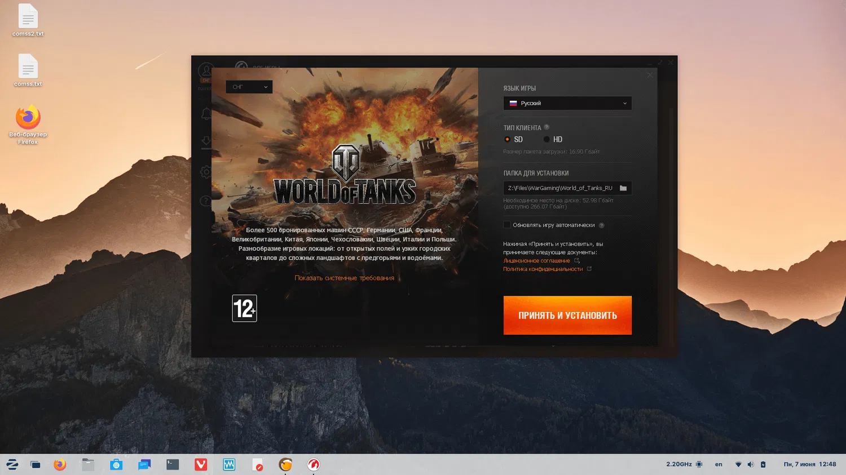Select the HD client type
The width and height of the screenshot is (846, 475).
(553, 139)
